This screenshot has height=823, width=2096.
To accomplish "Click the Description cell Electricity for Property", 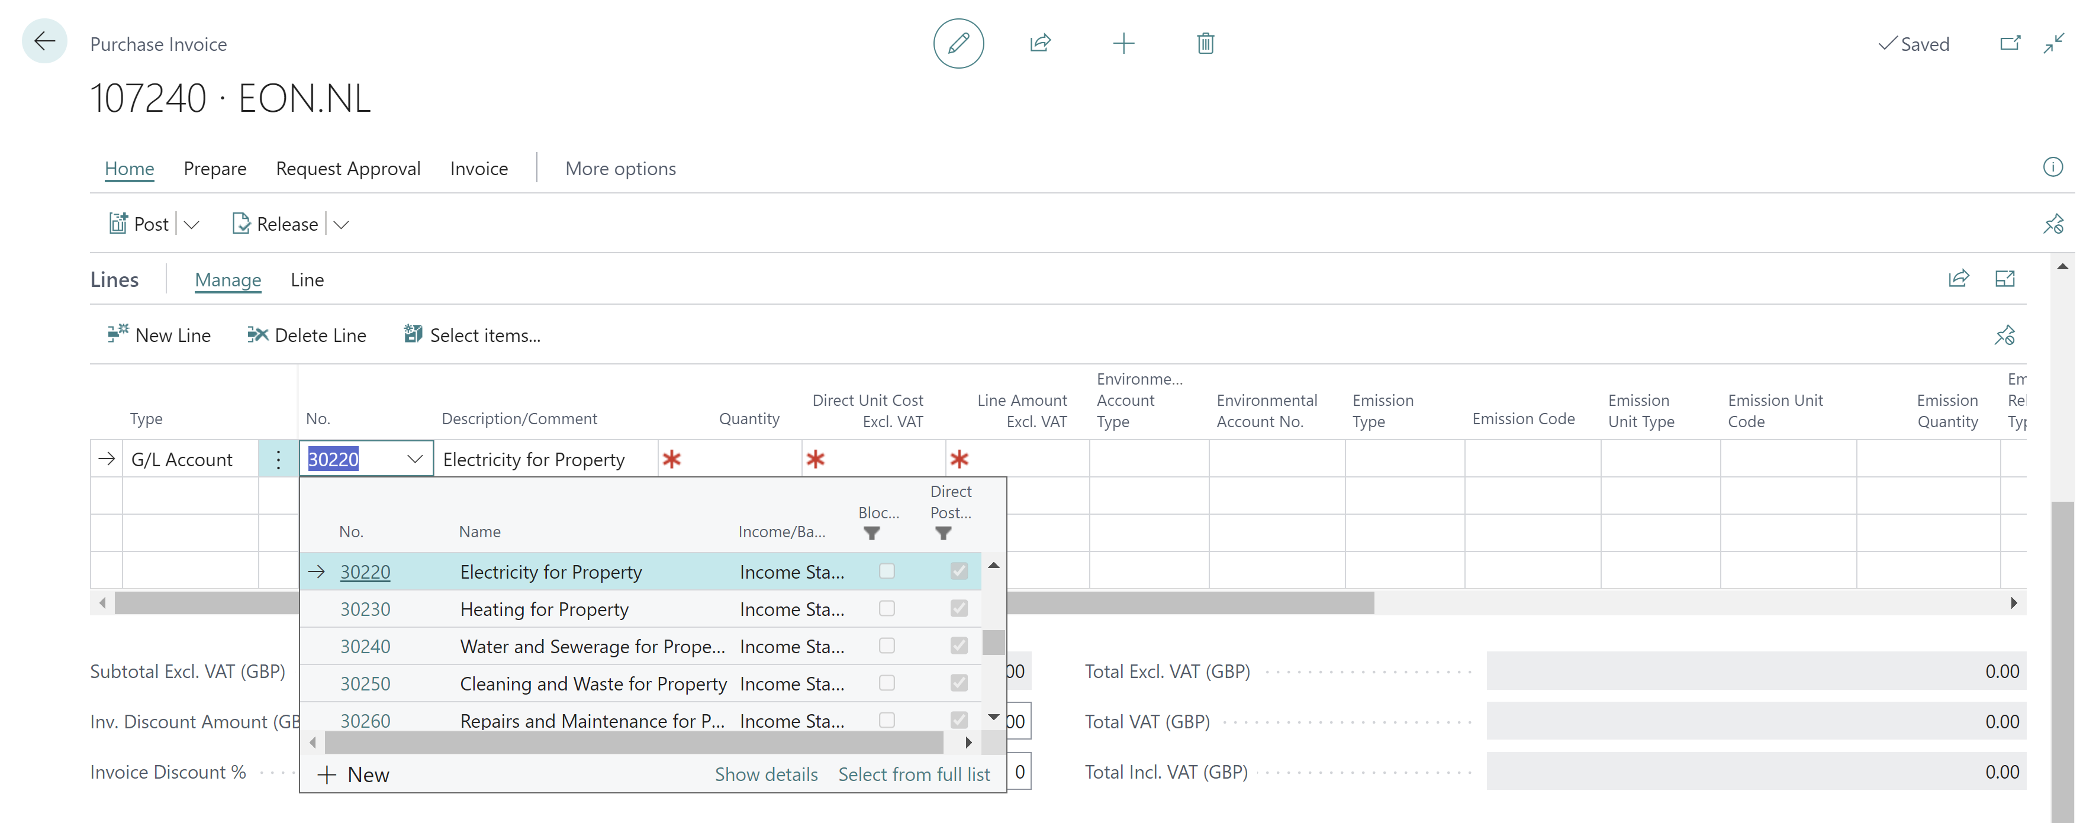I will 545,460.
